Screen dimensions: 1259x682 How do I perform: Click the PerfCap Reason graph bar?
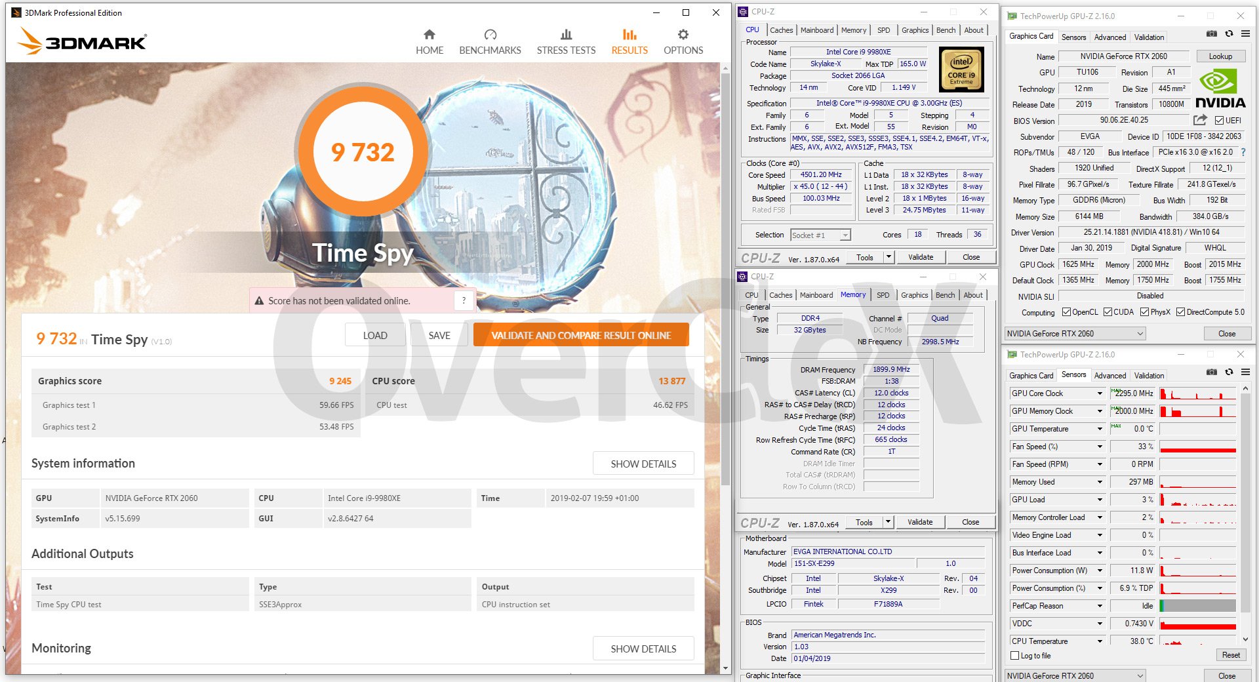coord(1198,606)
